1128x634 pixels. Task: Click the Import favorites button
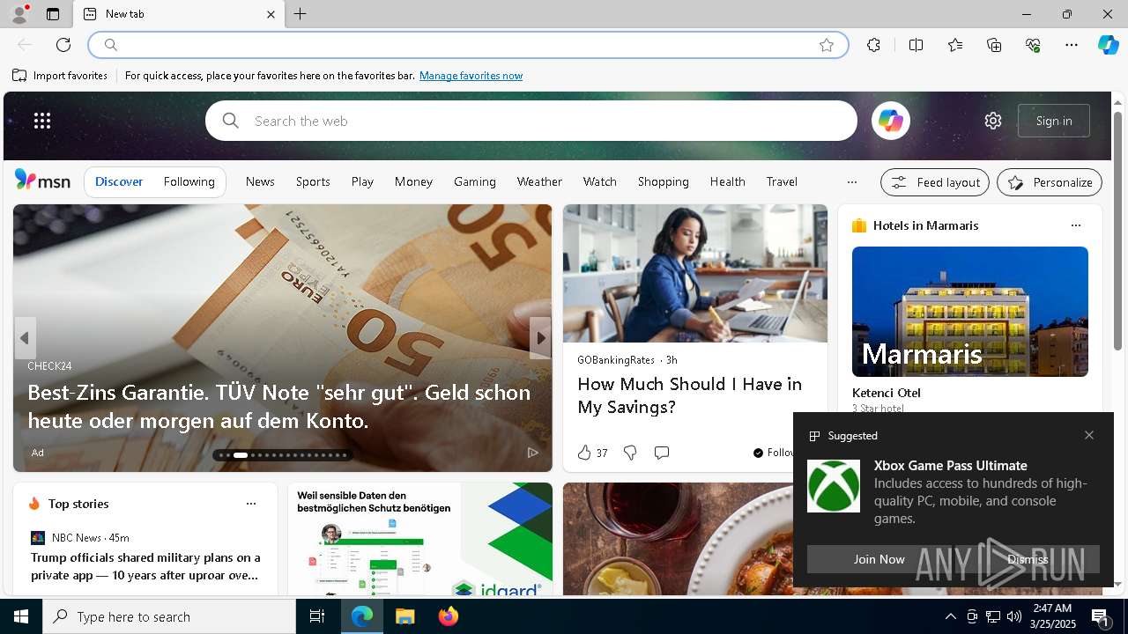[x=60, y=76]
